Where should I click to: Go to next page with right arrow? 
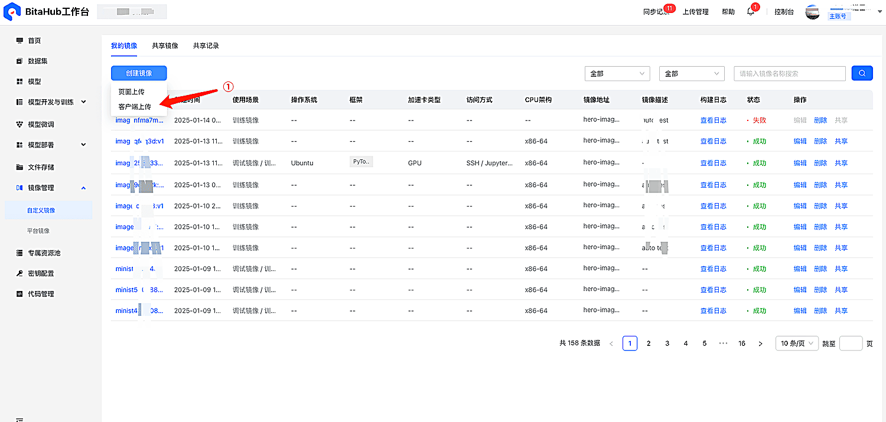[x=760, y=344]
